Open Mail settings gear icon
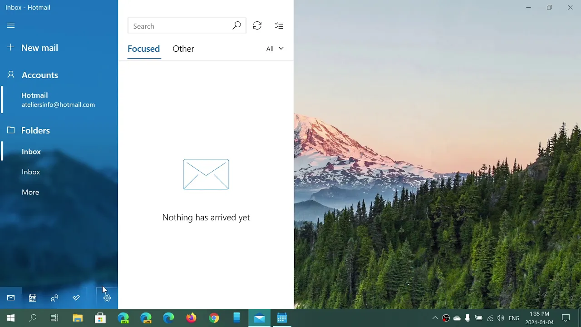The height and width of the screenshot is (327, 581). tap(107, 298)
